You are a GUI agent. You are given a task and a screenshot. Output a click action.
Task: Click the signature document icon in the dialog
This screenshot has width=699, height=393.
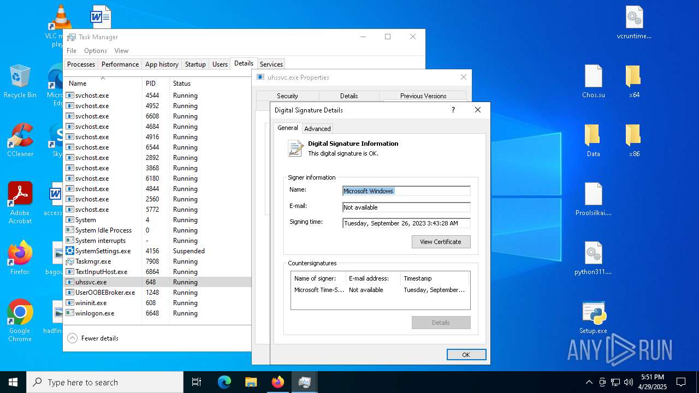click(295, 148)
